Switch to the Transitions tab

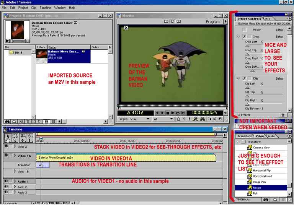pos(244,136)
